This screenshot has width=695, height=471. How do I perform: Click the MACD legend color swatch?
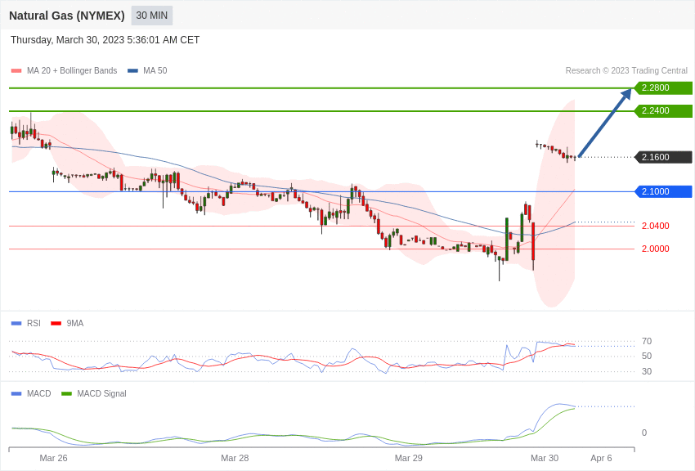click(x=16, y=394)
